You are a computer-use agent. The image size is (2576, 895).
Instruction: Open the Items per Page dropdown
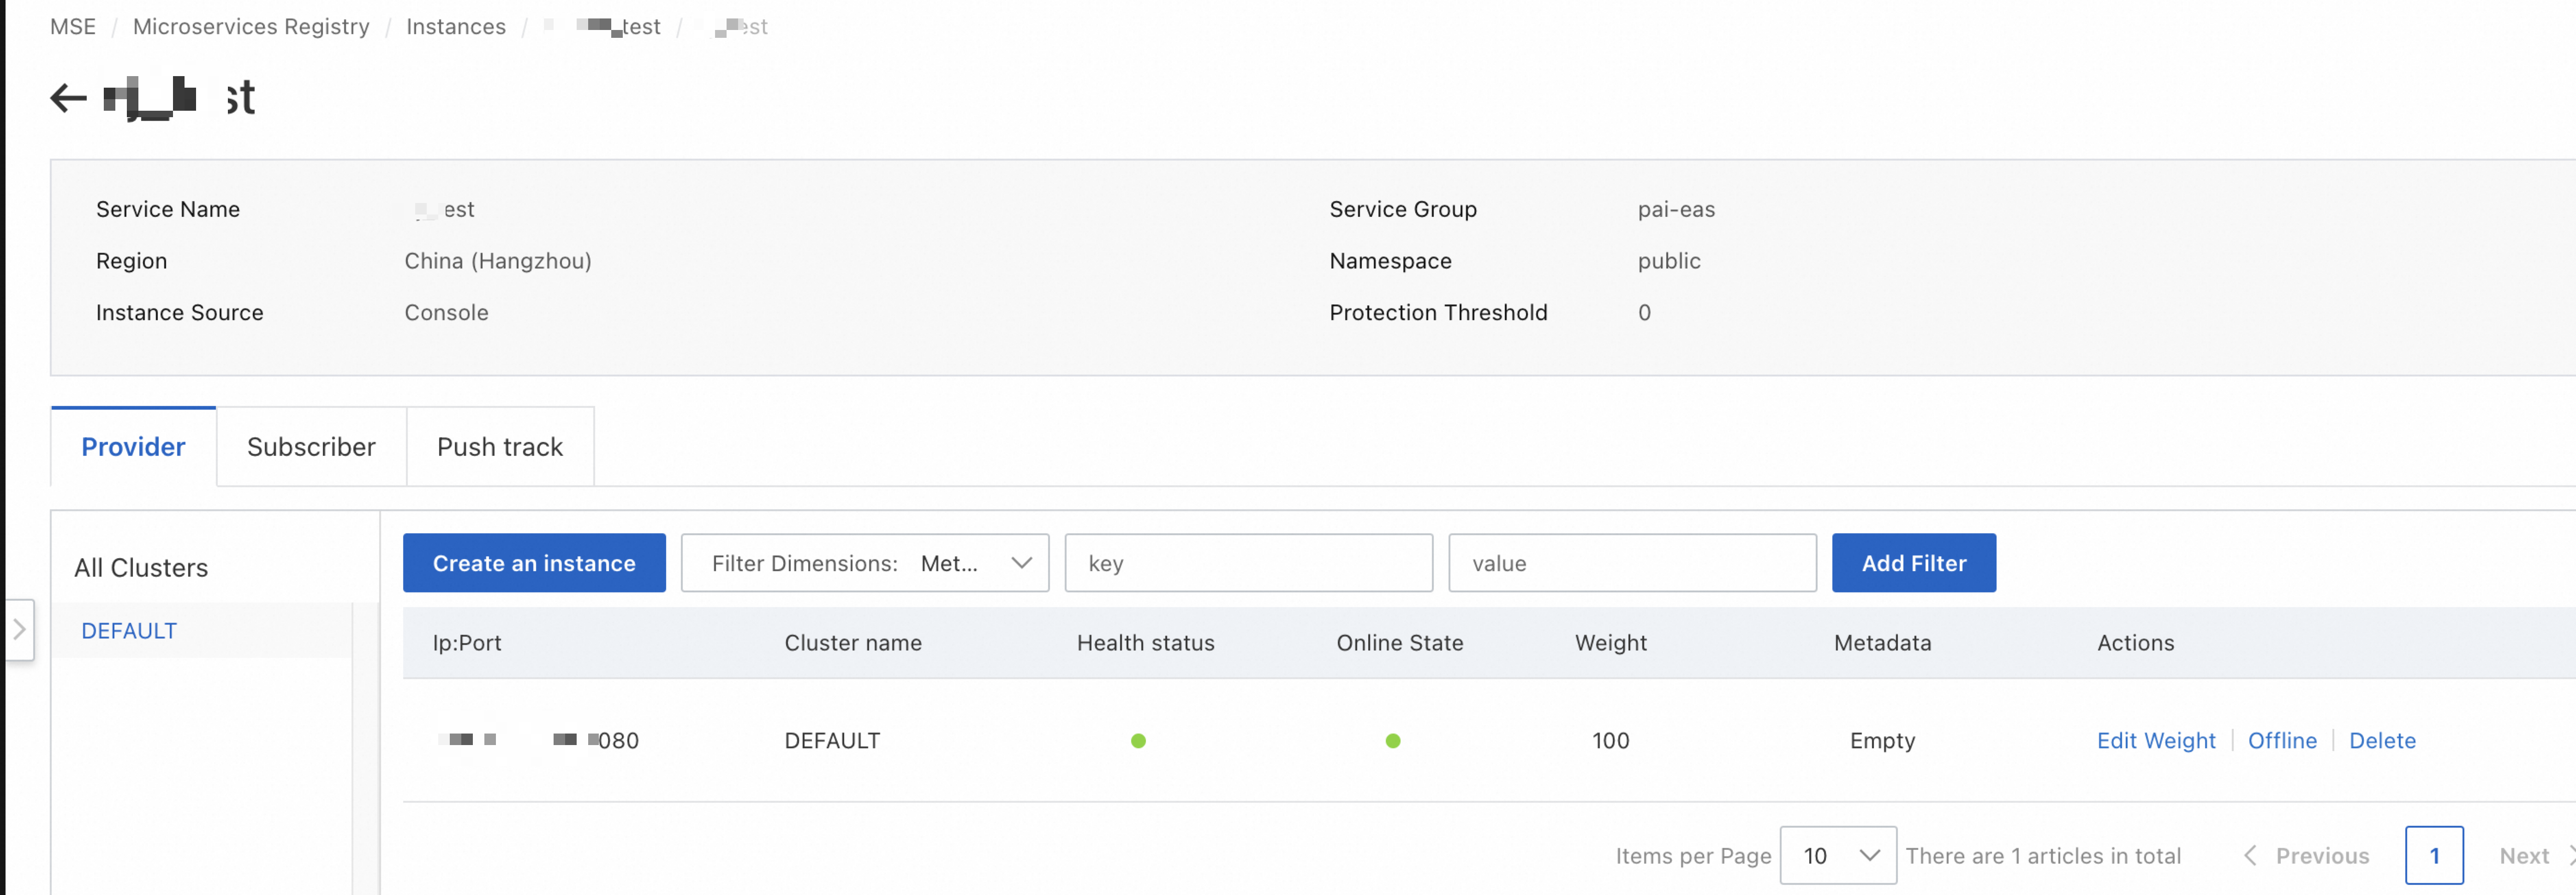(1837, 856)
